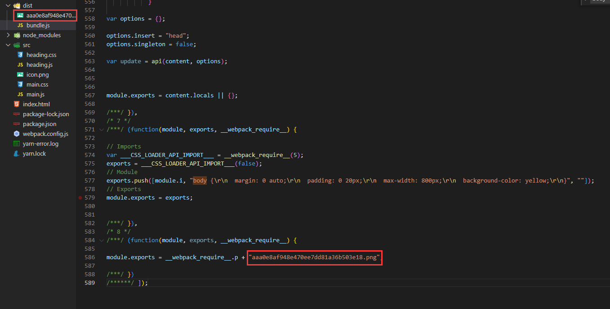The height and width of the screenshot is (309, 610).
Task: Click "__webpack_require__.p" on line 586
Action: (x=201, y=257)
